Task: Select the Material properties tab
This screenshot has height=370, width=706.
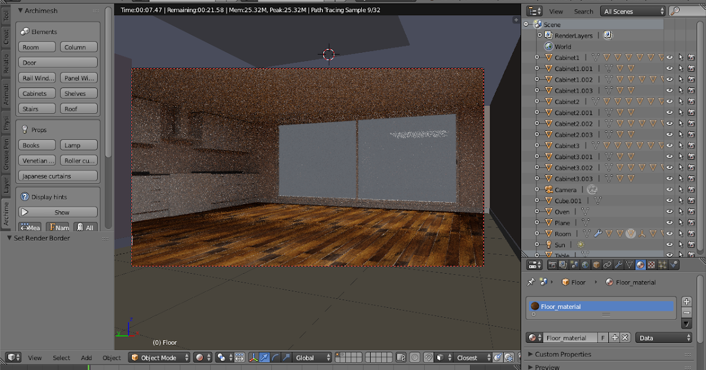Action: click(x=641, y=265)
